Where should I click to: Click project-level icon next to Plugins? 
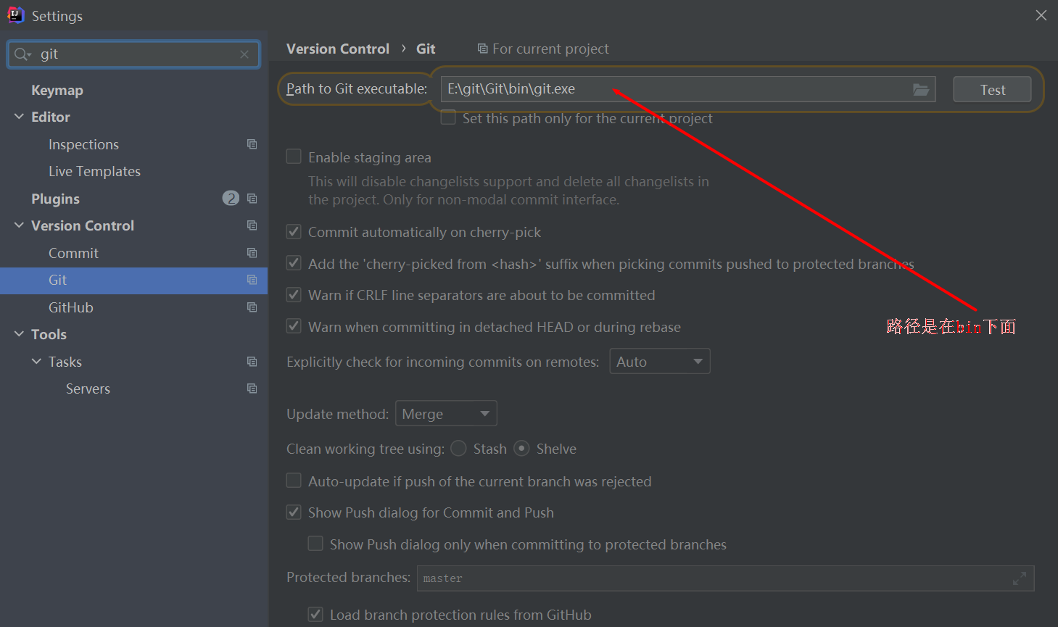pos(252,199)
